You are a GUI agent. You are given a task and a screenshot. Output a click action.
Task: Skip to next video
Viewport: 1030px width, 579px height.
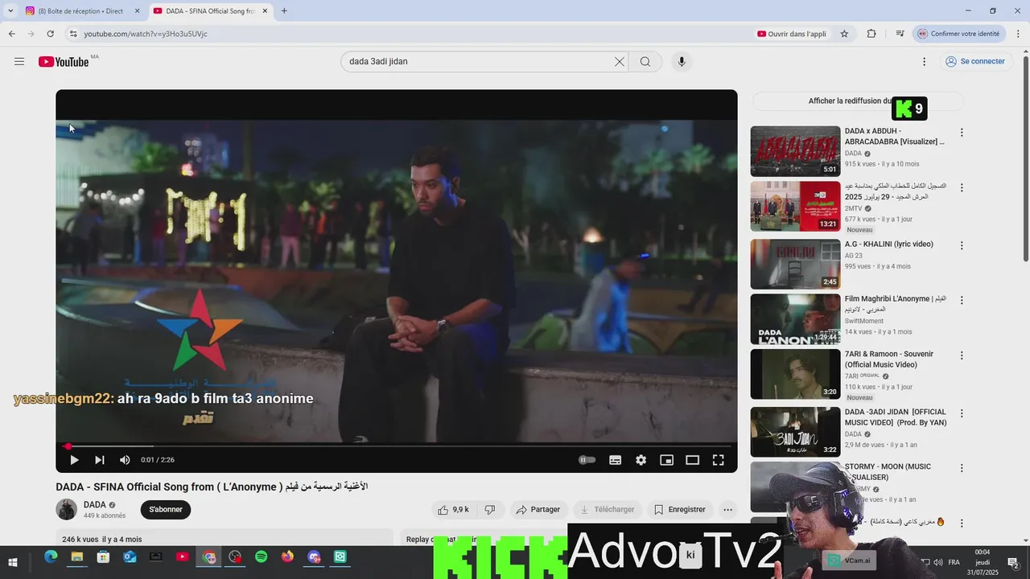point(100,460)
